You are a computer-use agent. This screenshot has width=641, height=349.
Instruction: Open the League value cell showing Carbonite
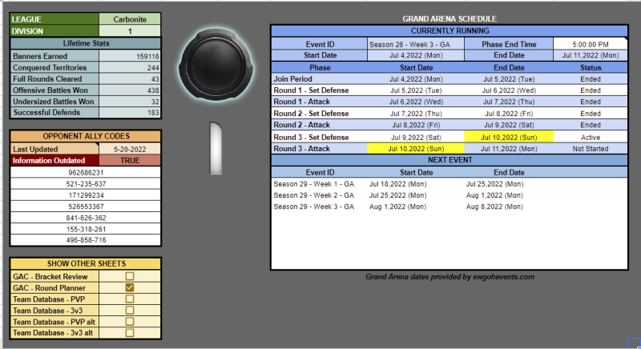point(130,18)
